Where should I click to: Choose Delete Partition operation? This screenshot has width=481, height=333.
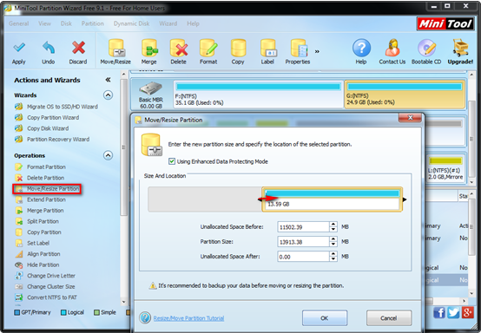point(45,178)
